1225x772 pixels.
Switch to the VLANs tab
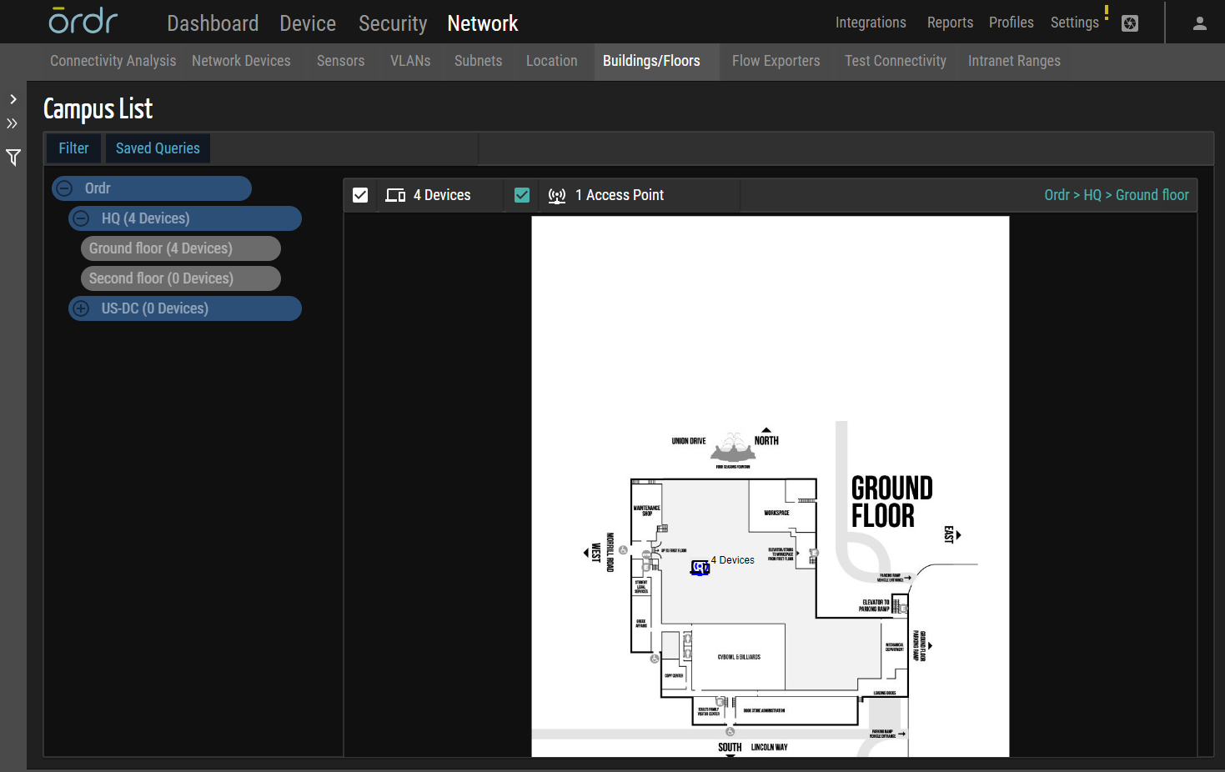coord(410,61)
